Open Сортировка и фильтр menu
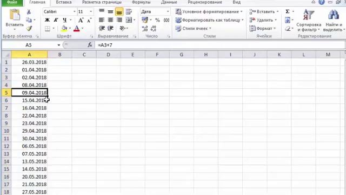Viewport: 346px width, 195px height. (x=309, y=21)
